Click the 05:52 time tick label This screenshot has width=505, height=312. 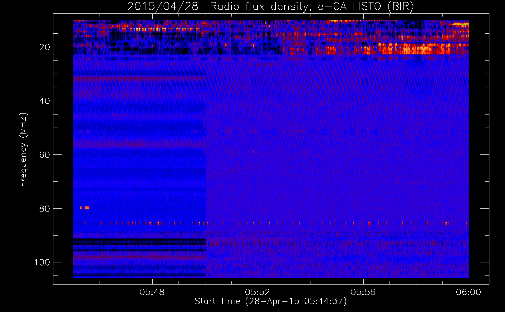(258, 292)
